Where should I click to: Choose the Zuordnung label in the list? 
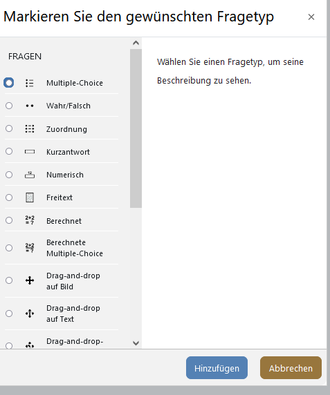(66, 129)
